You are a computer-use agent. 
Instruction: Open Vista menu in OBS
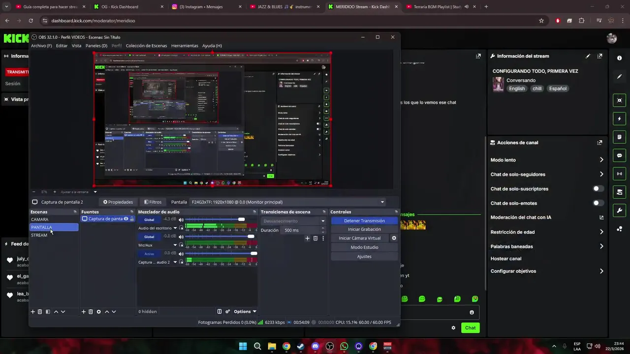76,46
